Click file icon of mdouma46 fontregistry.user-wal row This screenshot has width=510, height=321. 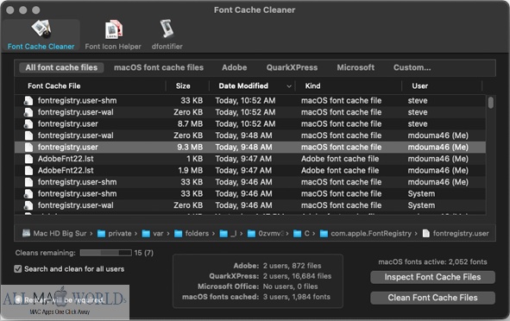pos(28,135)
